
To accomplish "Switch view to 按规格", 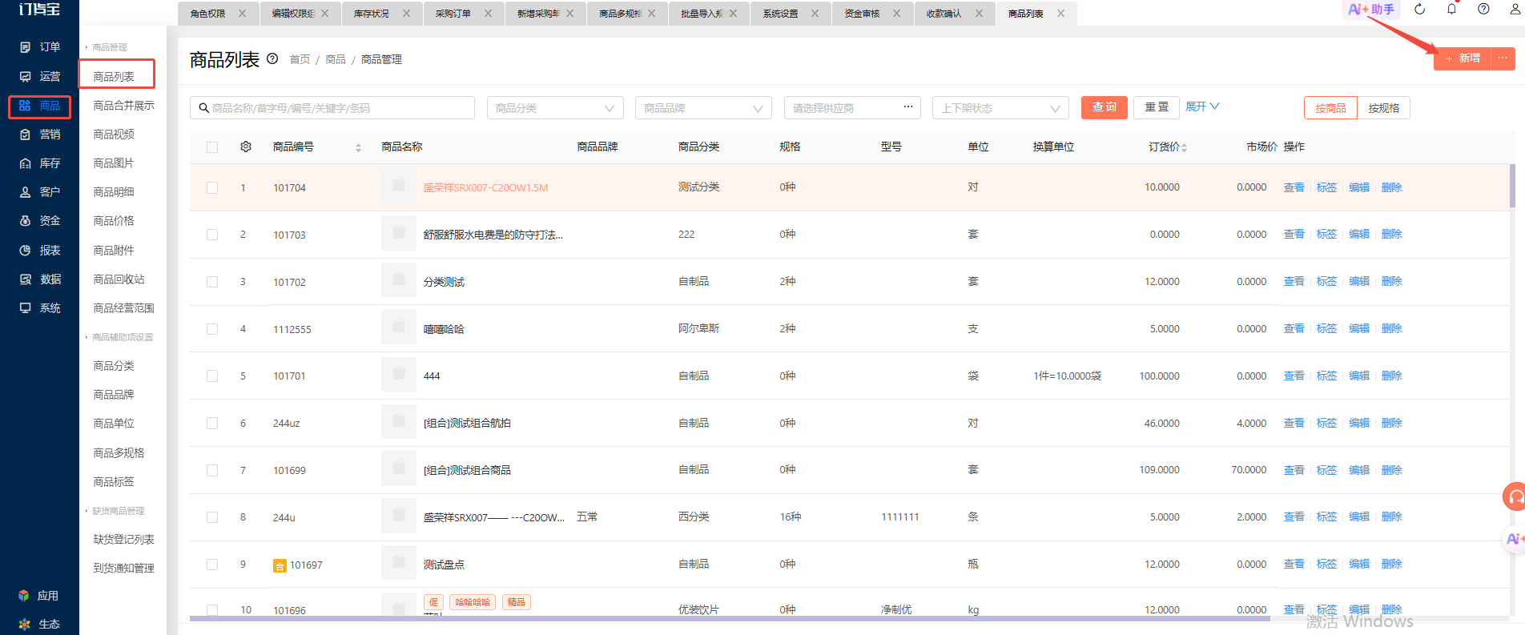I will 1384,108.
